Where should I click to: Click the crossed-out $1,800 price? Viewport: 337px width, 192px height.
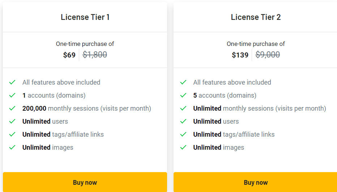[95, 55]
